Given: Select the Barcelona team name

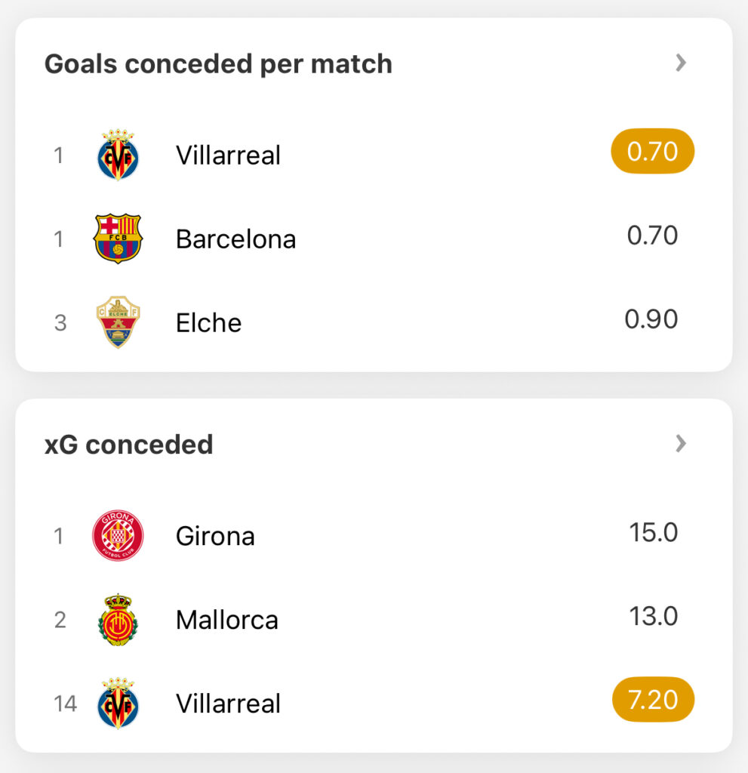Looking at the screenshot, I should point(235,239).
